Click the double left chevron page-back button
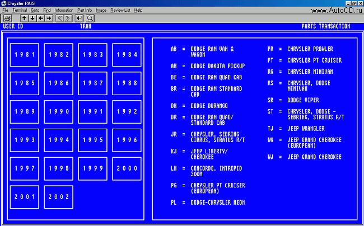This screenshot has height=226, width=364. 60,18
